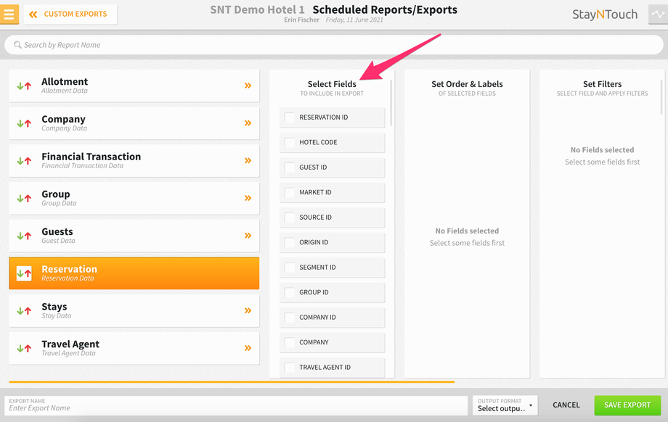The image size is (668, 422).
Task: Select the COMPANY ID checkbox
Action: click(x=290, y=318)
